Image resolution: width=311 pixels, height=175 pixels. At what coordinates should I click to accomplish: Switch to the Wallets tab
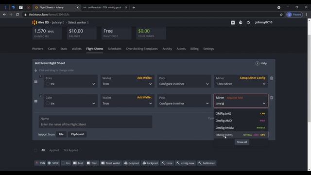point(77,49)
